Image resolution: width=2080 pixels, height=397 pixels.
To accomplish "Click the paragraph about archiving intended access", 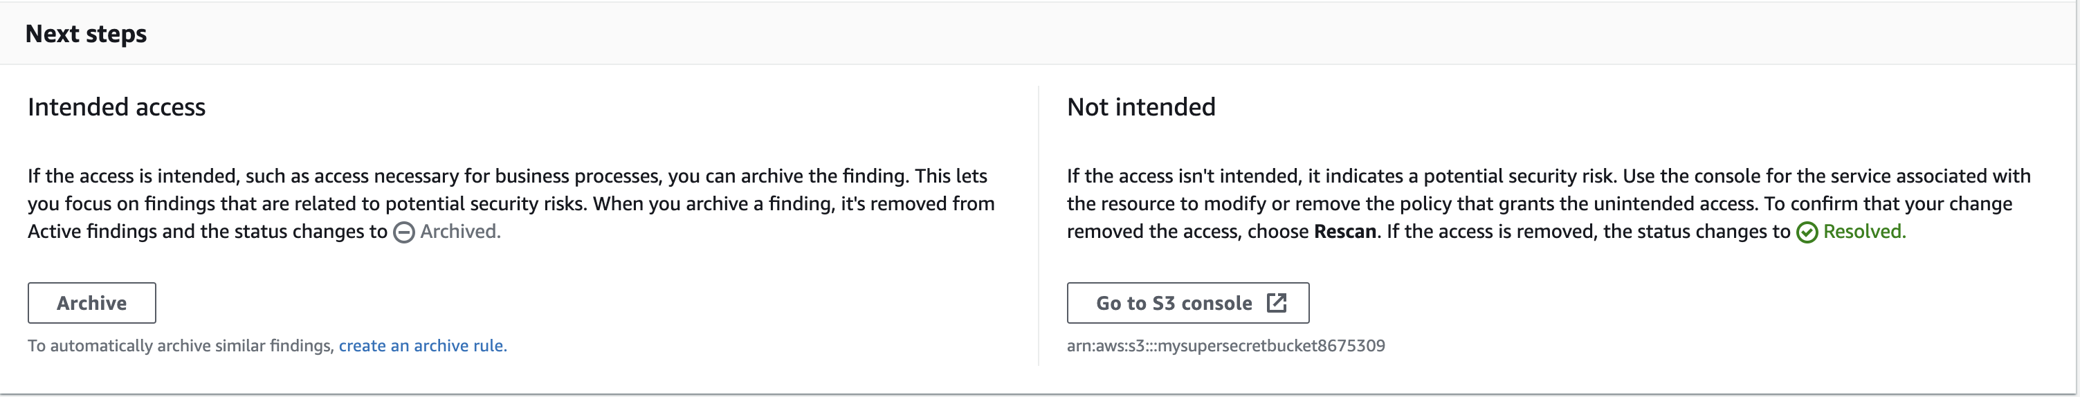I will point(511,203).
